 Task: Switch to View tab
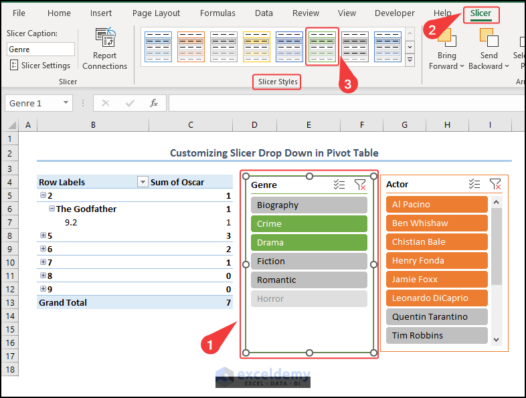[347, 13]
